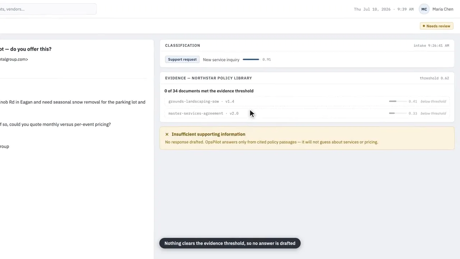This screenshot has height=259, width=460.
Task: Click the Nothing clears the evidence threshold caption
Action: coord(230,243)
